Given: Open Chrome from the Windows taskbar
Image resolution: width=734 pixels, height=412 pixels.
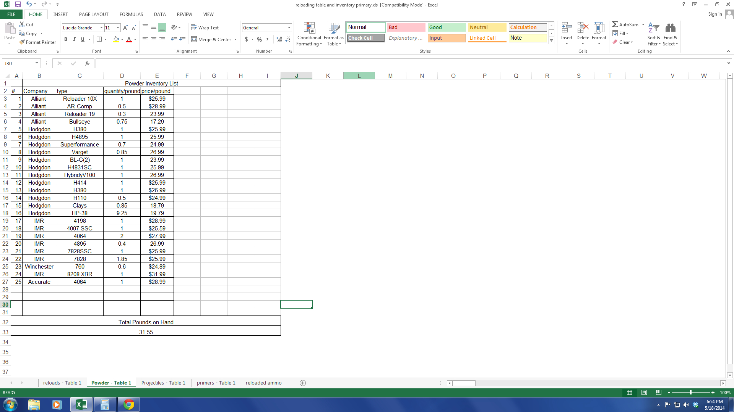Looking at the screenshot, I should [x=129, y=404].
